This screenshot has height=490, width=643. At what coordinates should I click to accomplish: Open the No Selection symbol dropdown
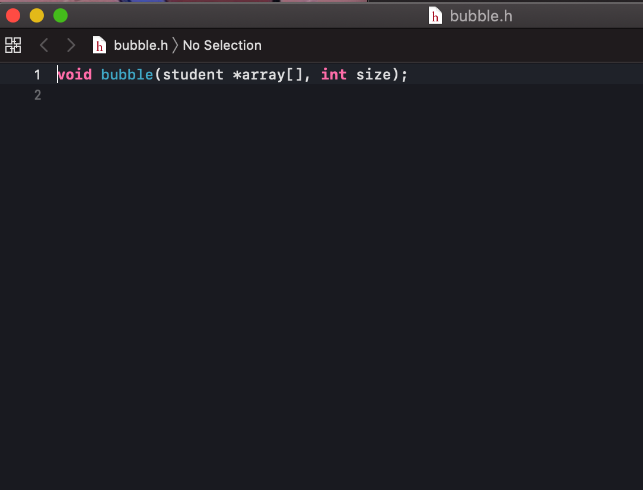tap(222, 45)
